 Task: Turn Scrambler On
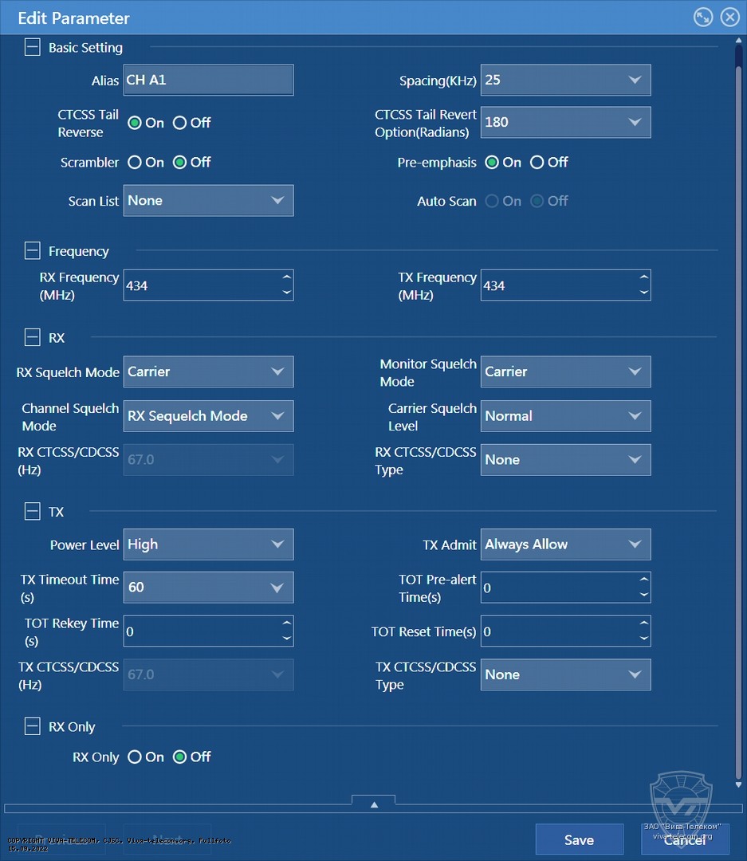pos(135,163)
